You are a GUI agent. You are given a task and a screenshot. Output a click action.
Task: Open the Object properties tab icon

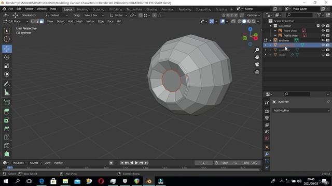[x=267, y=147]
